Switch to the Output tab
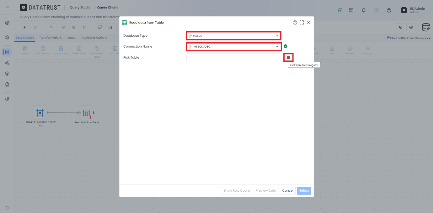Viewport: 433px width, 213px height. click(x=72, y=38)
